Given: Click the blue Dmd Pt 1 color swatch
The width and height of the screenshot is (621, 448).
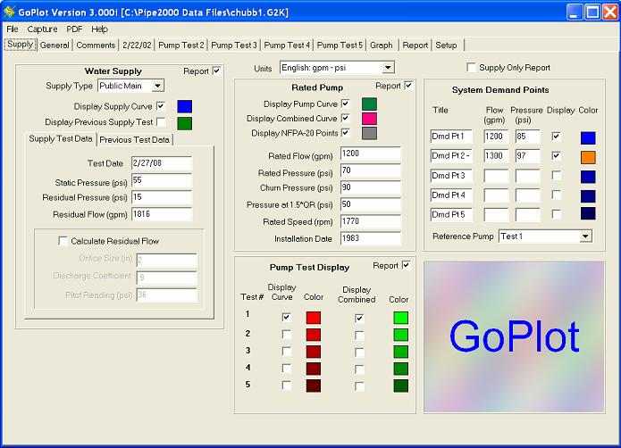Looking at the screenshot, I should 588,137.
